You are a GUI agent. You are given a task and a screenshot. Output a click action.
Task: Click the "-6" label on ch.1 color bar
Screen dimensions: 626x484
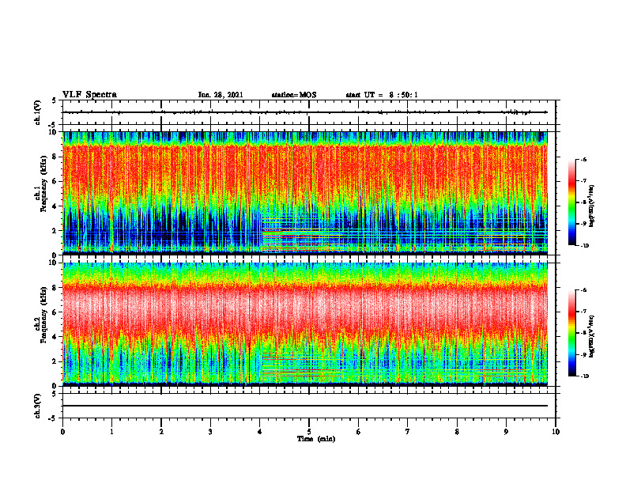[x=584, y=160]
